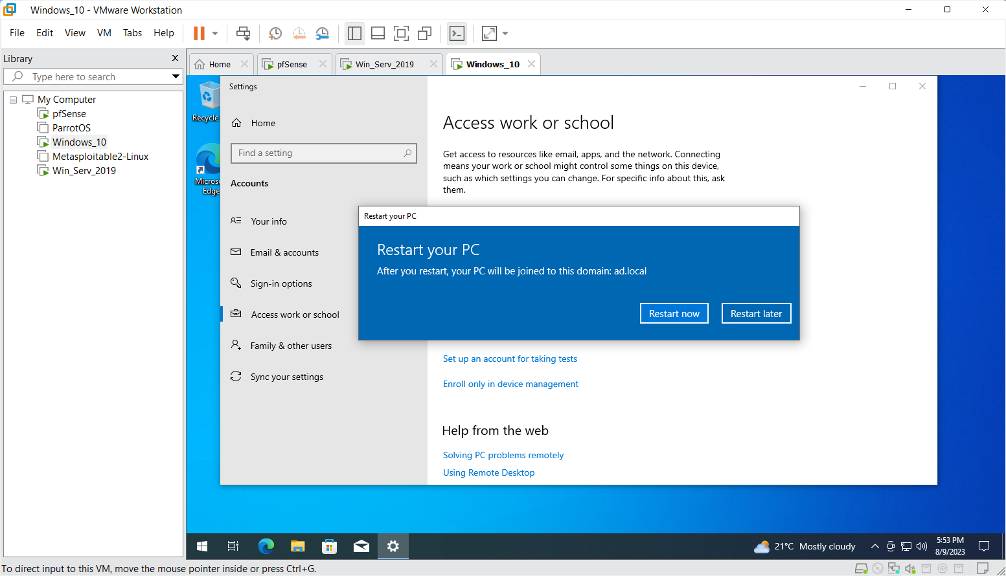This screenshot has height=576, width=1006.
Task: Open the stretch guest dropdown arrow
Action: click(x=505, y=34)
